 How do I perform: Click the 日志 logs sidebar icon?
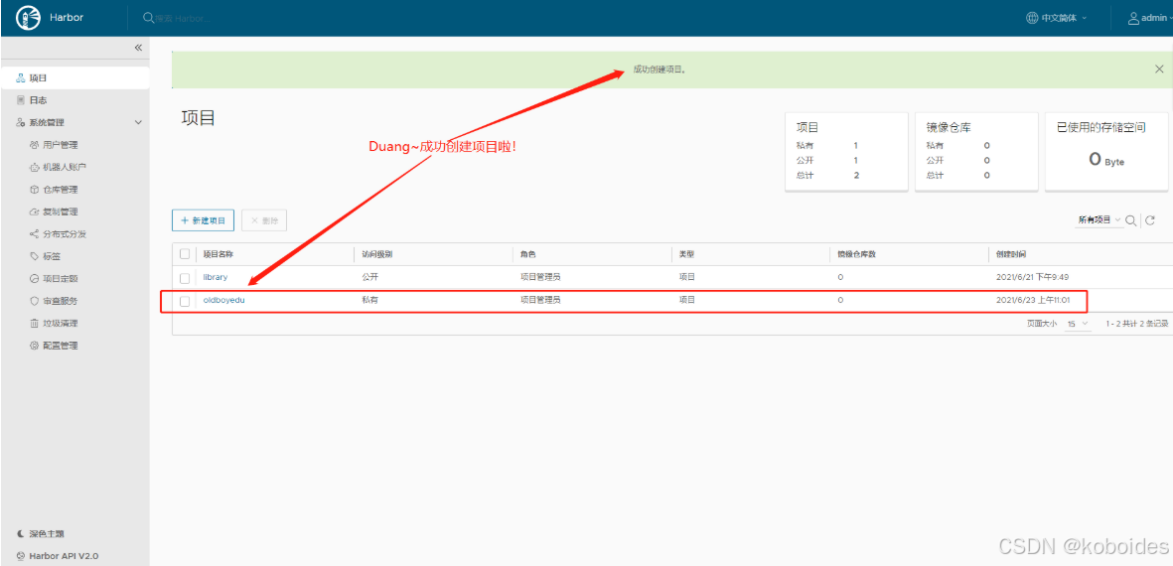tap(20, 100)
